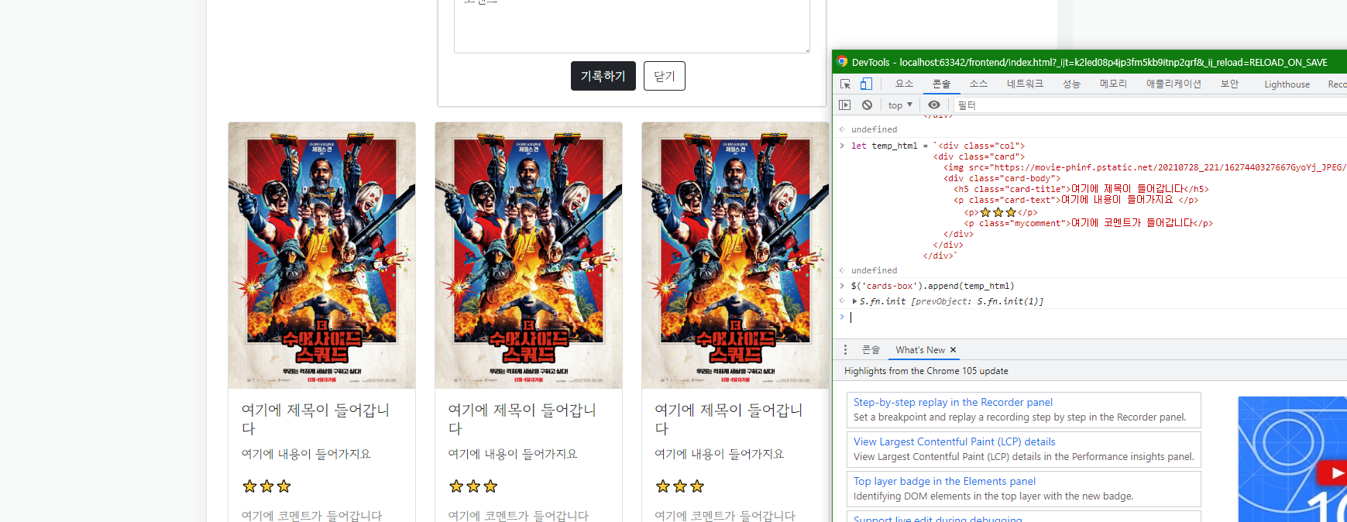Open the 보안 (Security) tab
The width and height of the screenshot is (1347, 522).
tap(1229, 84)
